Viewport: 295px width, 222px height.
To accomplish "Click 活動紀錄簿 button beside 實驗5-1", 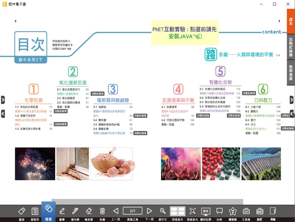I will [249, 93].
